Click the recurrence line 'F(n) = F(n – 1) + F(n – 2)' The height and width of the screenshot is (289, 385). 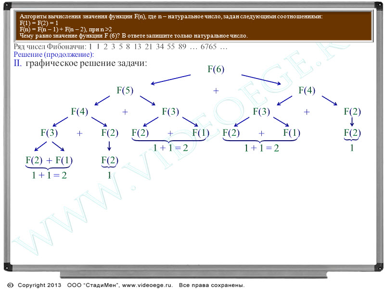point(53,29)
